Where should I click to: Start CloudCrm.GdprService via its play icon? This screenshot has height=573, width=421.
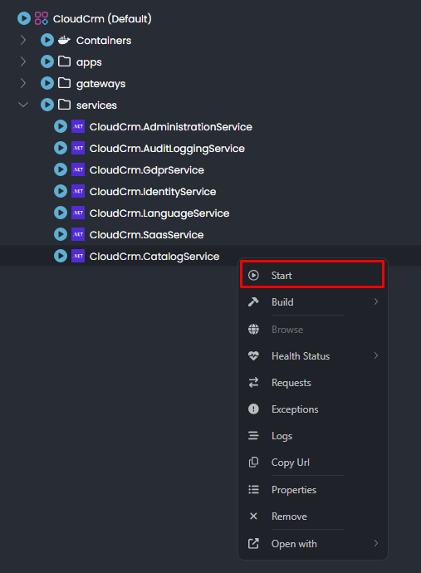[x=61, y=169]
